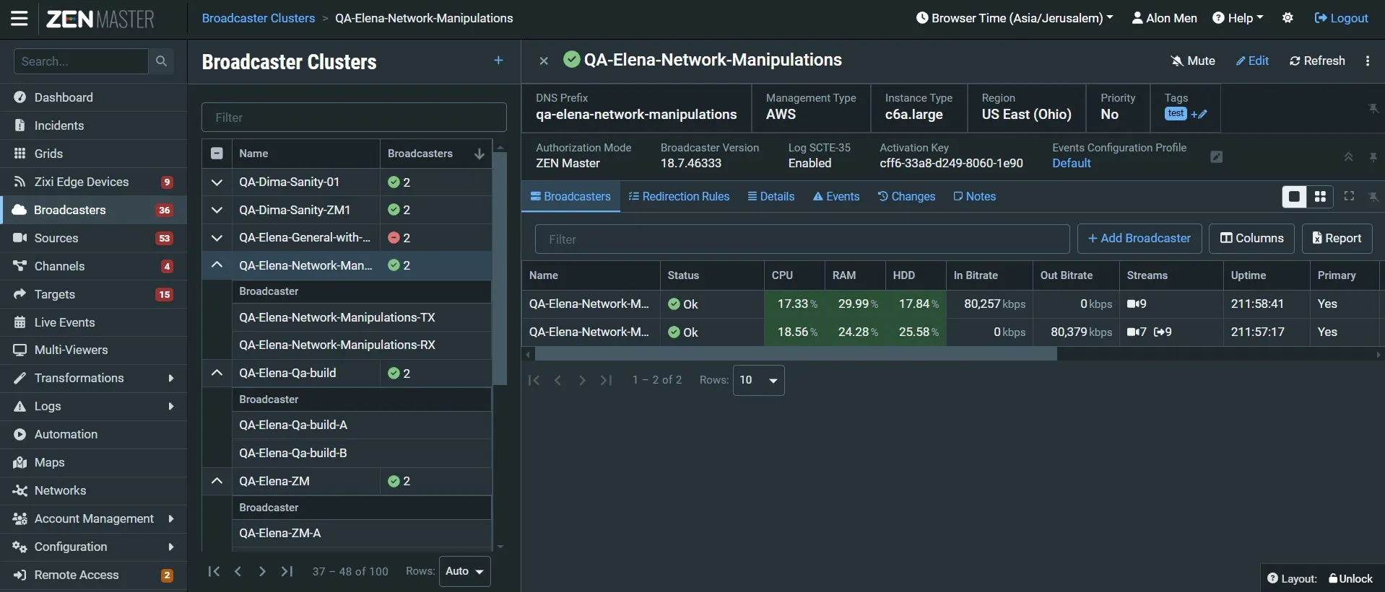The image size is (1385, 592).
Task: Unlock the layout
Action: pos(1350,578)
